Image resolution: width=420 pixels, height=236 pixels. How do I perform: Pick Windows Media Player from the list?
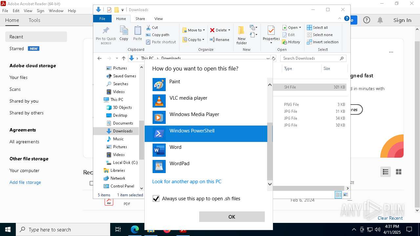tap(206, 117)
